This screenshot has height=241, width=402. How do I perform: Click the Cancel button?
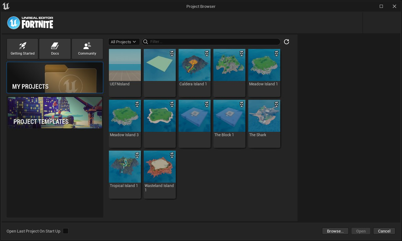[x=384, y=231]
